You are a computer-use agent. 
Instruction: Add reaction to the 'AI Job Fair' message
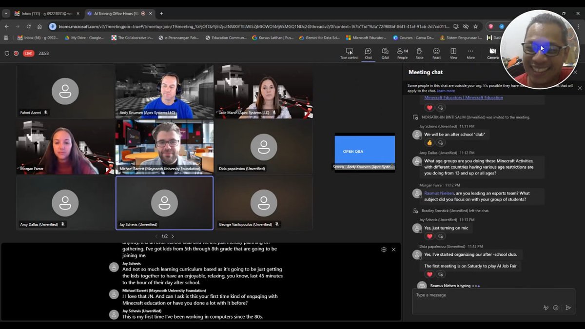[440, 274]
